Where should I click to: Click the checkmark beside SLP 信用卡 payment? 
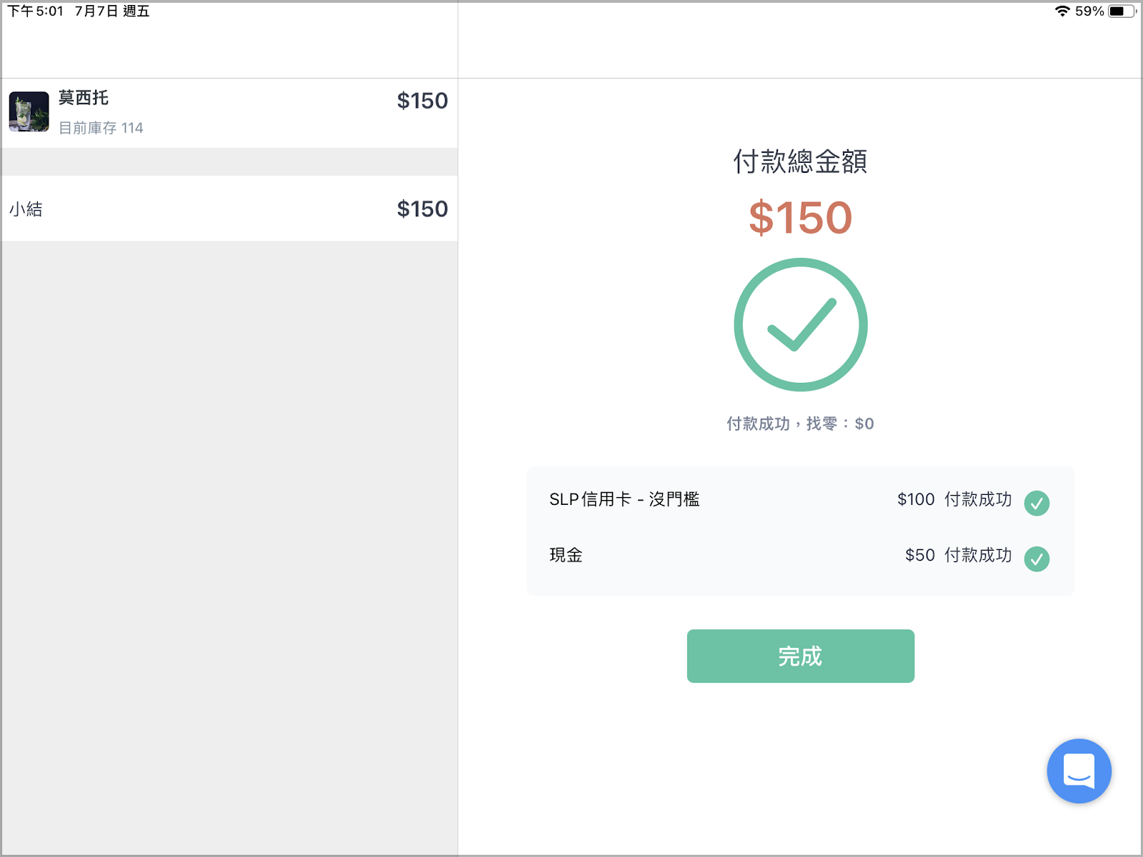click(1037, 503)
